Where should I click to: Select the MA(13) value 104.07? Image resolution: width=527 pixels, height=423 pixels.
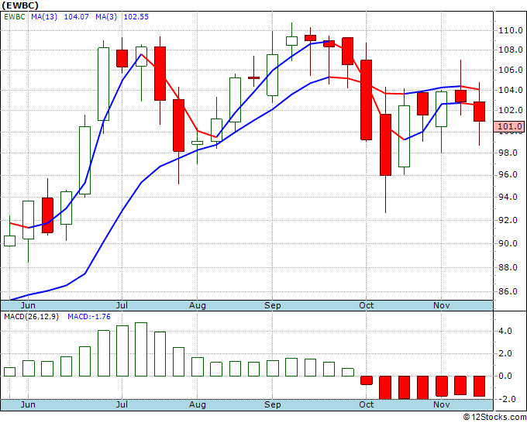tap(76, 17)
